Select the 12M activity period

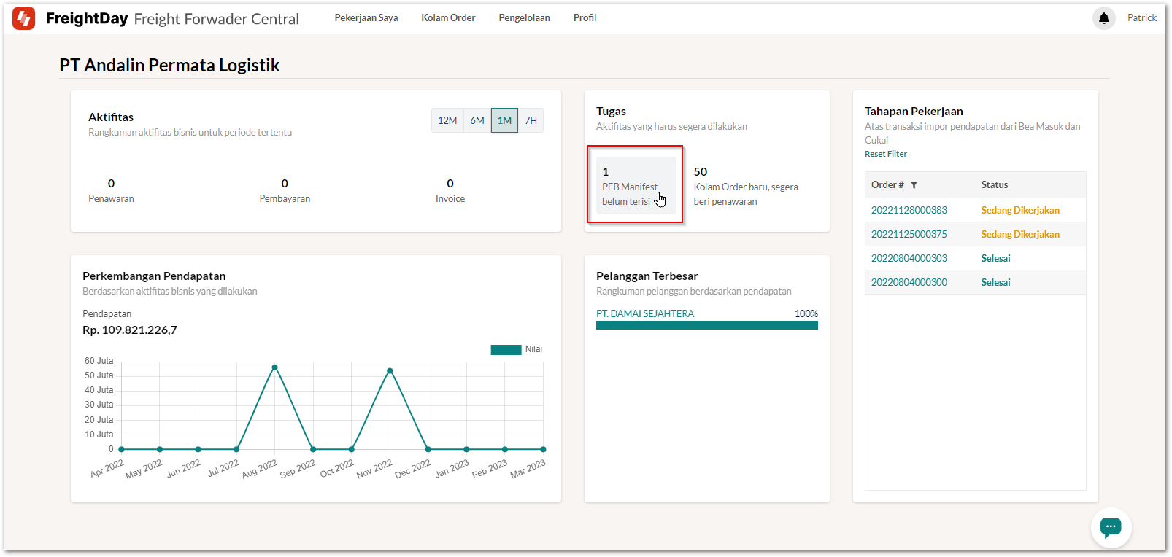coord(447,120)
